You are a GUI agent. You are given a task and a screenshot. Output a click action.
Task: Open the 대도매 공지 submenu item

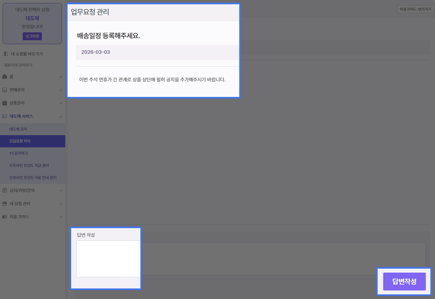[18, 129]
